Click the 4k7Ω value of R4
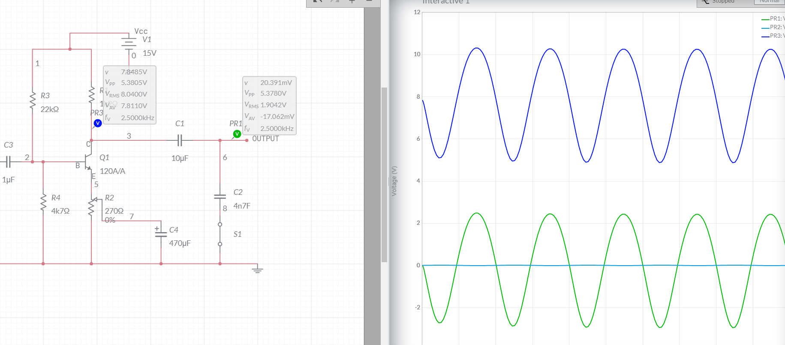Screen dimensions: 785x345 coord(60,211)
